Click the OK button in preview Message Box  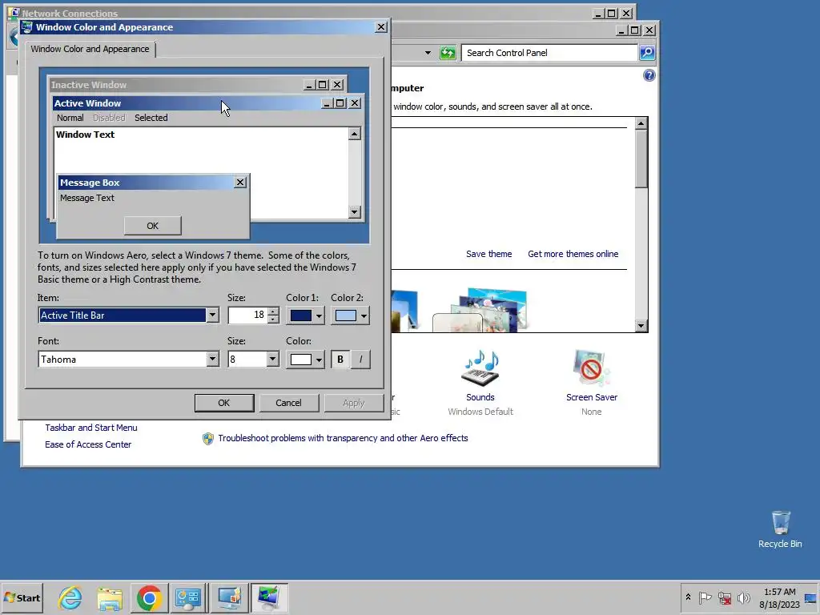pos(153,226)
